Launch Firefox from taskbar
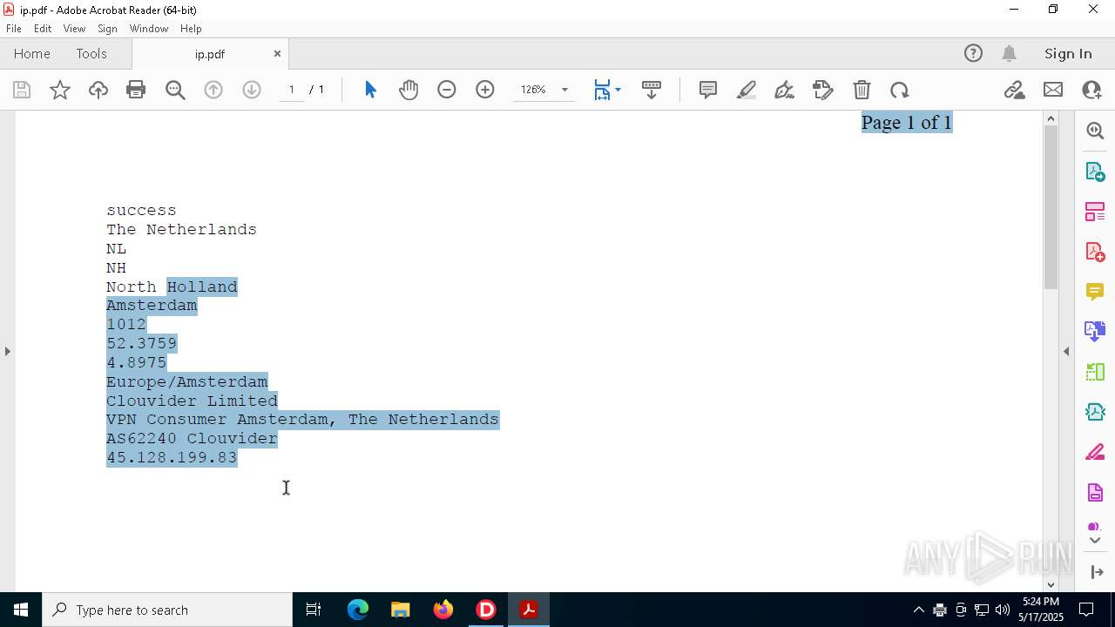Image resolution: width=1115 pixels, height=627 pixels. [x=443, y=610]
